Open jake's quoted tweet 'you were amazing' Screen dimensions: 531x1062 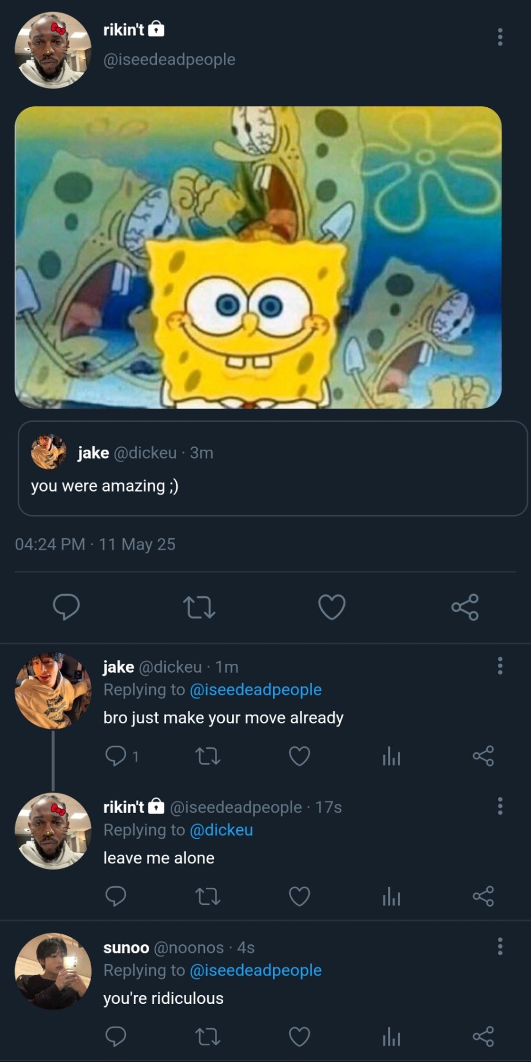click(x=272, y=468)
